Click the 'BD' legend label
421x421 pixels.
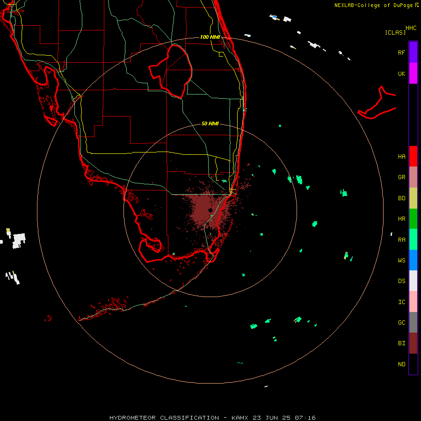401,198
